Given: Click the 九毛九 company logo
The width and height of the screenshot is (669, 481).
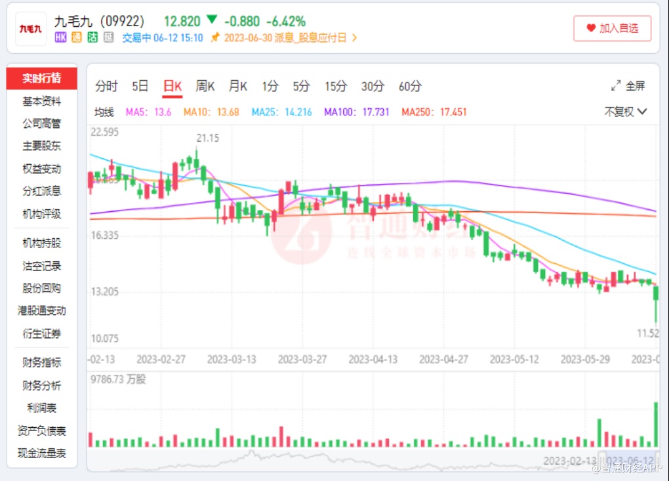Looking at the screenshot, I should [x=31, y=28].
